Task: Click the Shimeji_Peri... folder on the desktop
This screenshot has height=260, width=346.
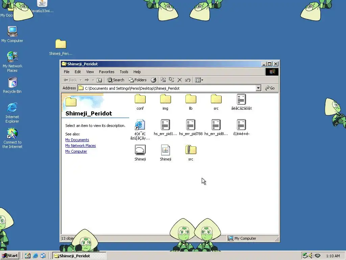Action: point(61,47)
